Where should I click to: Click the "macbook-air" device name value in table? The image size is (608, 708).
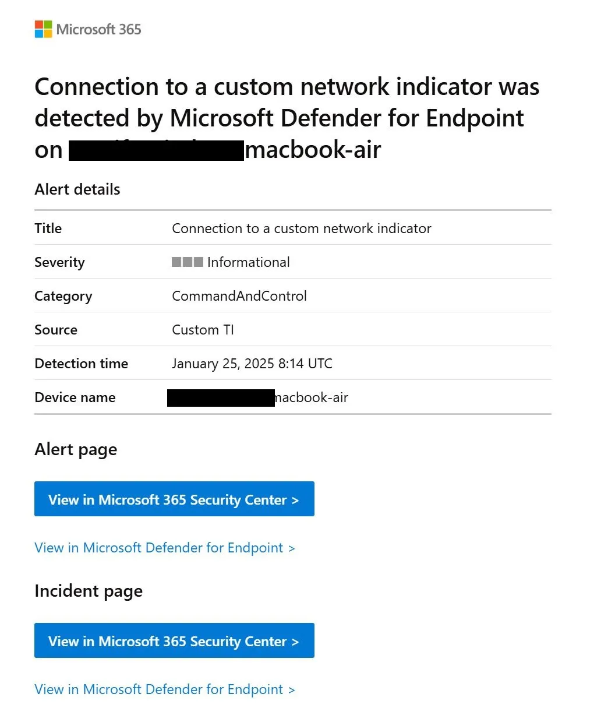tap(312, 397)
